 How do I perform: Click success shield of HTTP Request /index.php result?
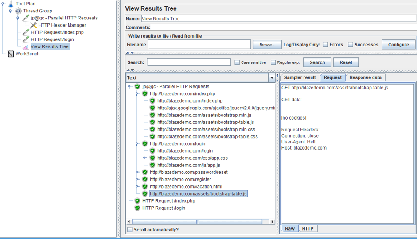click(x=137, y=201)
